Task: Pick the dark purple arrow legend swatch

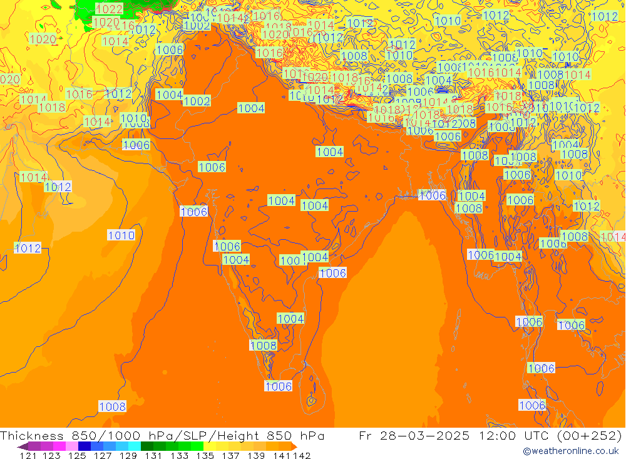Action: [23, 446]
